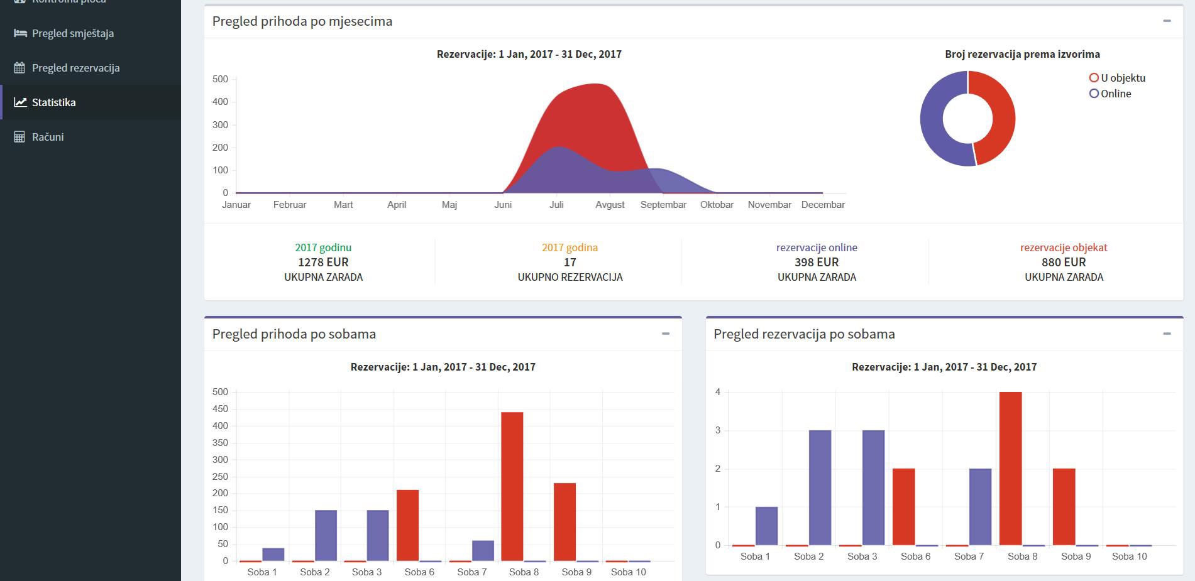1195x581 pixels.
Task: Click the red U objektu legend circle
Action: coord(1094,78)
